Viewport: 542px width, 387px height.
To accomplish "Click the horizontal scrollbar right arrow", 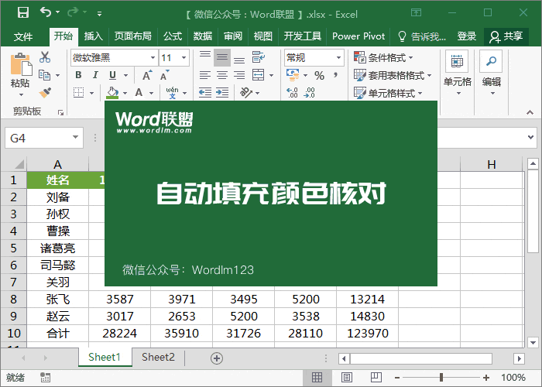I will (x=519, y=358).
